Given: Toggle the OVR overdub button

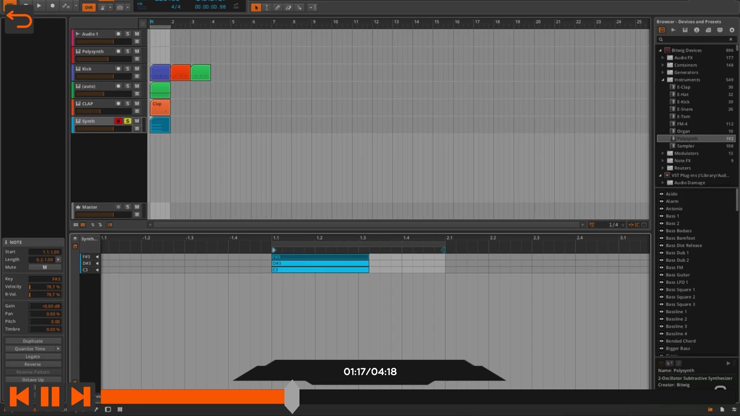Looking at the screenshot, I should tap(89, 7).
